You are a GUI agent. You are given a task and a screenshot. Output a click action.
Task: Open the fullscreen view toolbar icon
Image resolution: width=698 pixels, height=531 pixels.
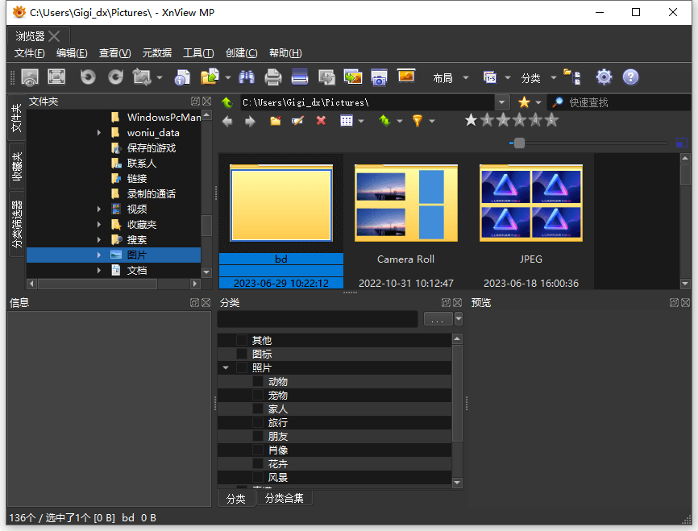click(x=56, y=77)
